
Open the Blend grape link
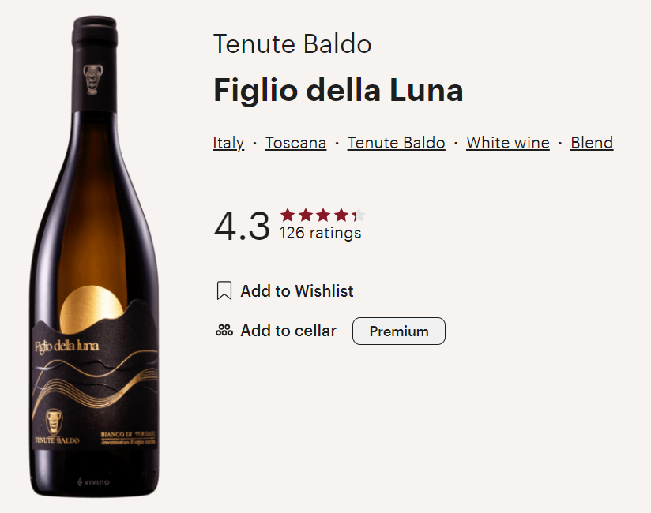tap(592, 143)
